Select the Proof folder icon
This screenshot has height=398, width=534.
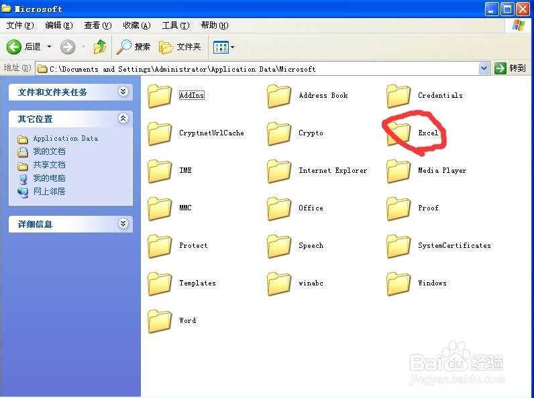(398, 208)
